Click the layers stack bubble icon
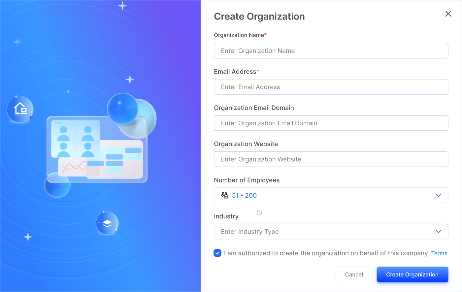This screenshot has width=462, height=292. click(x=107, y=223)
